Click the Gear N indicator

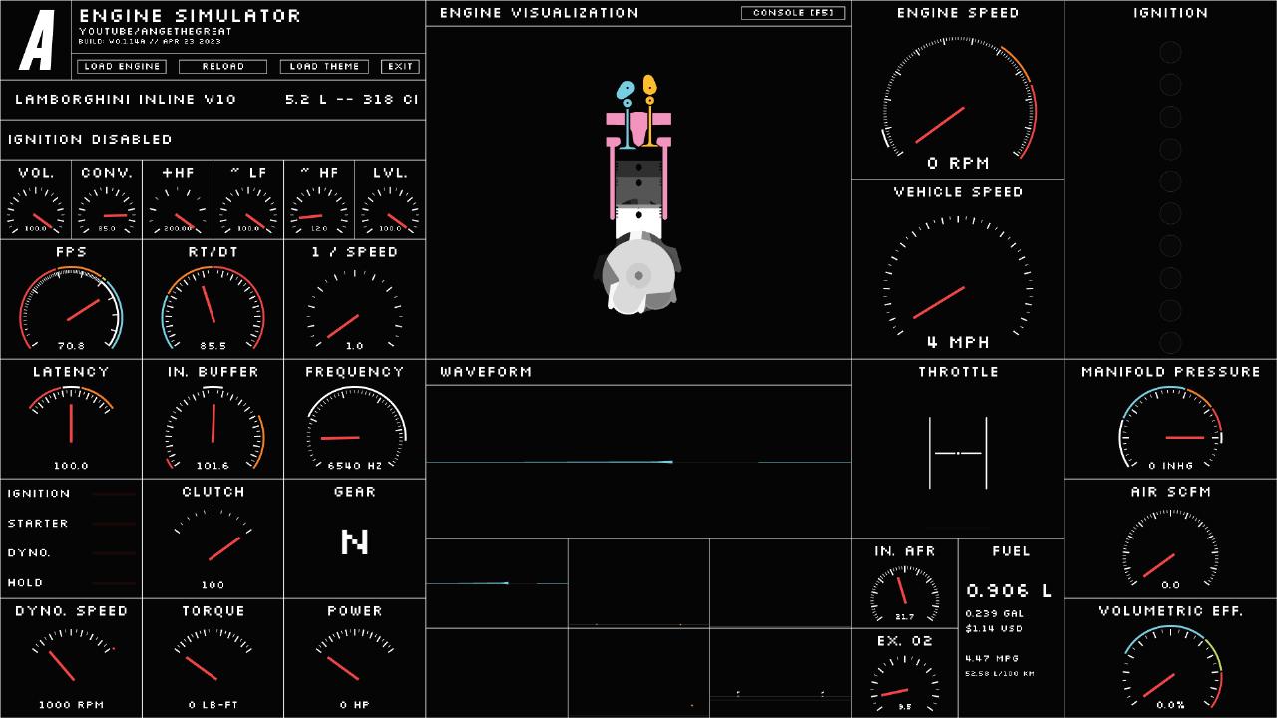(x=355, y=542)
